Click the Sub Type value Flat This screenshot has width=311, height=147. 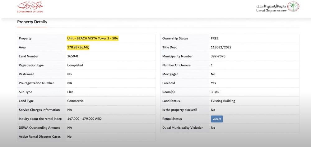coord(71,92)
